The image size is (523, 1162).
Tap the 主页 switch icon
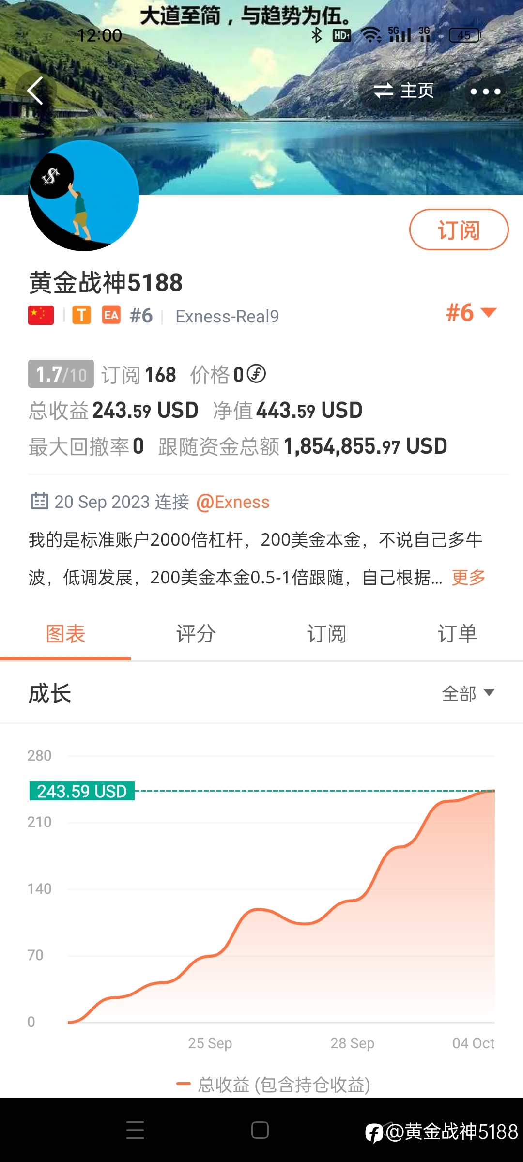[x=383, y=91]
